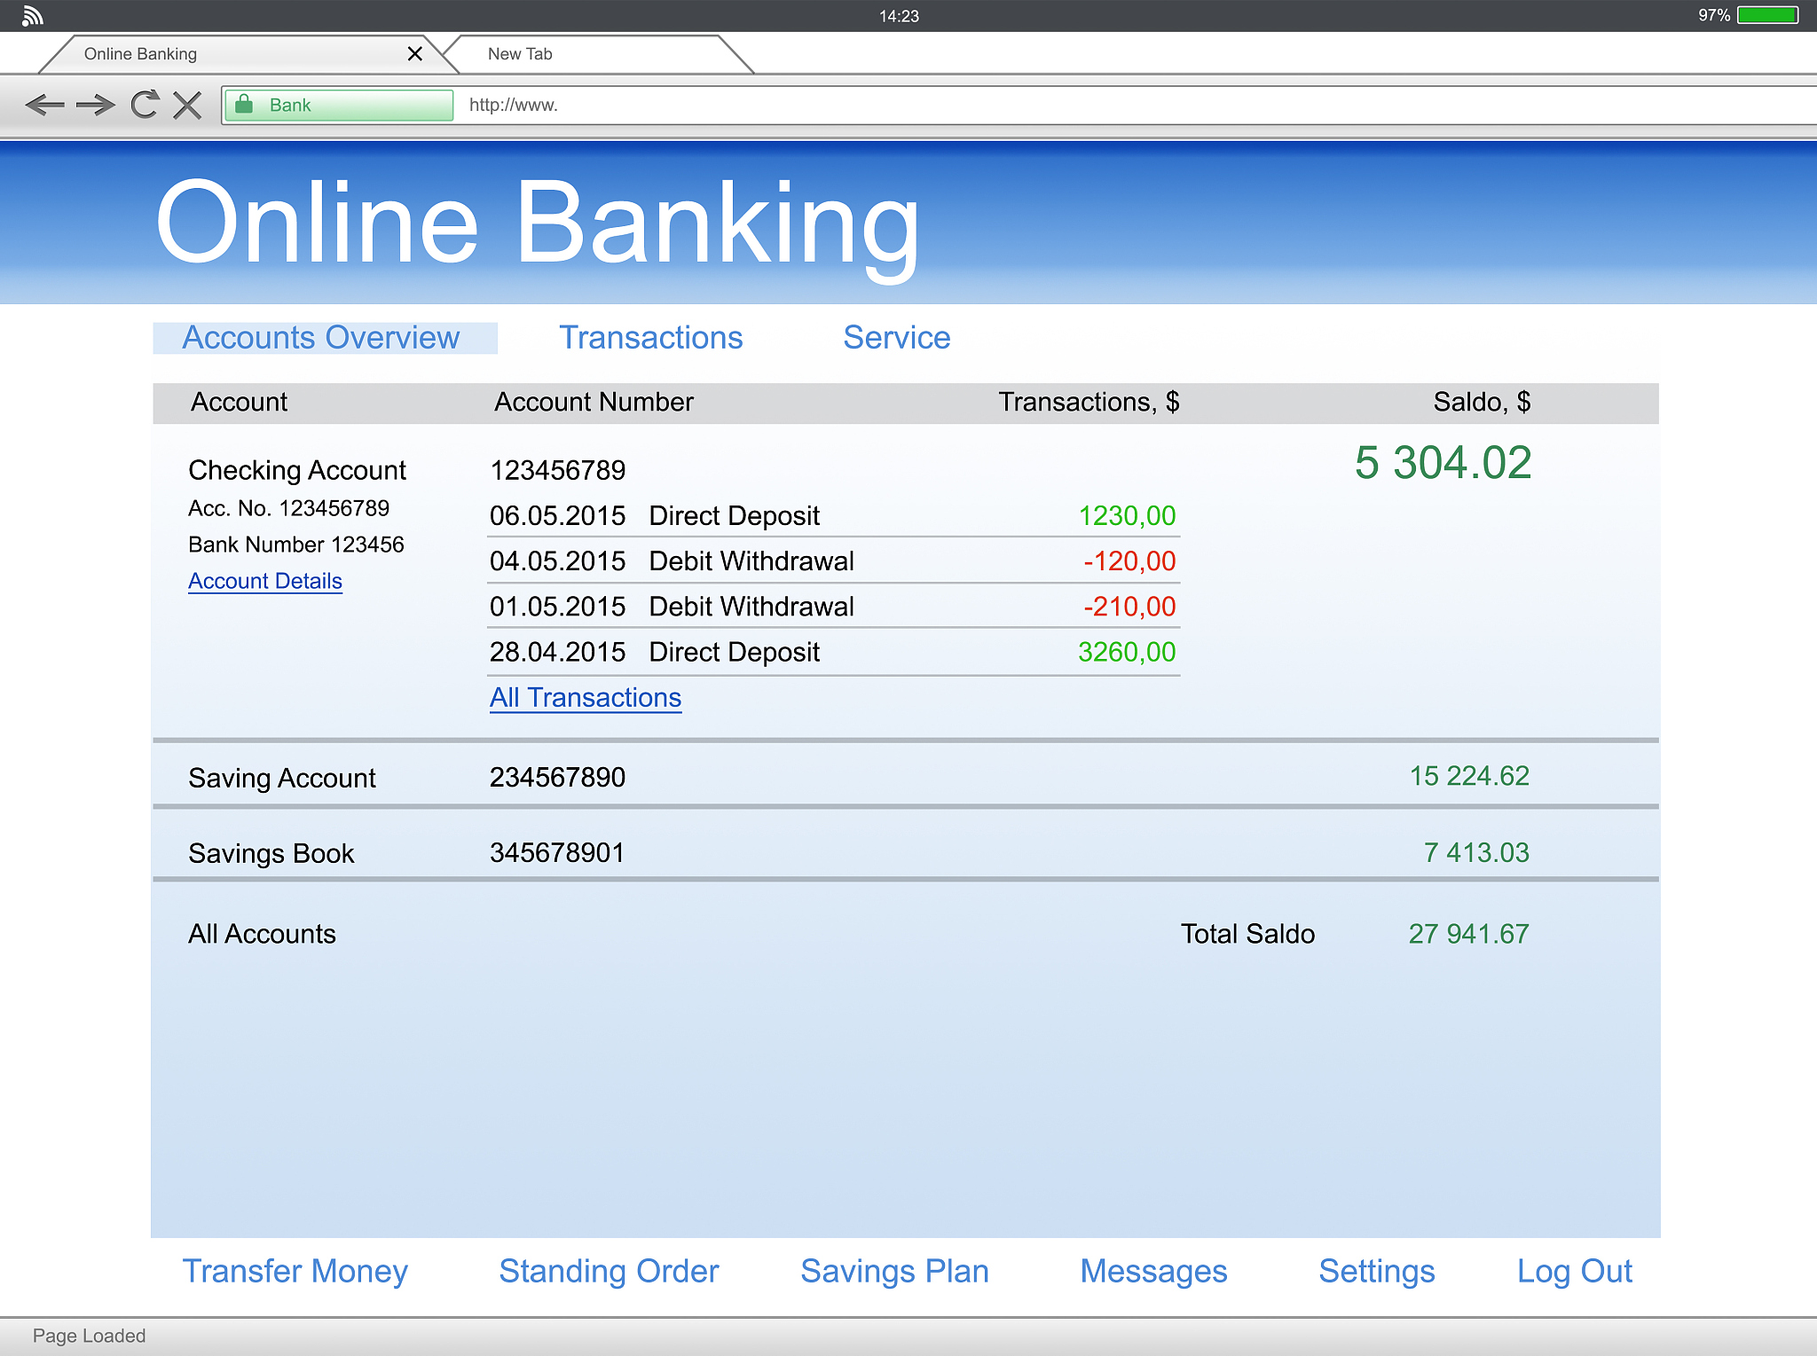
Task: Click the Checking Account number 123456789
Action: pyautogui.click(x=557, y=470)
